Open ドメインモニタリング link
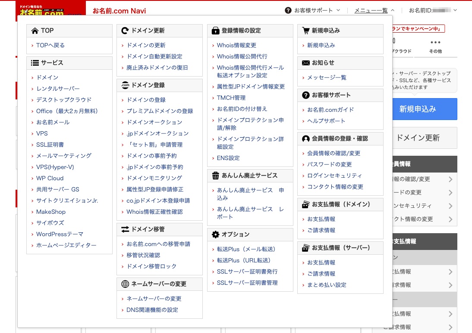 click(x=154, y=179)
